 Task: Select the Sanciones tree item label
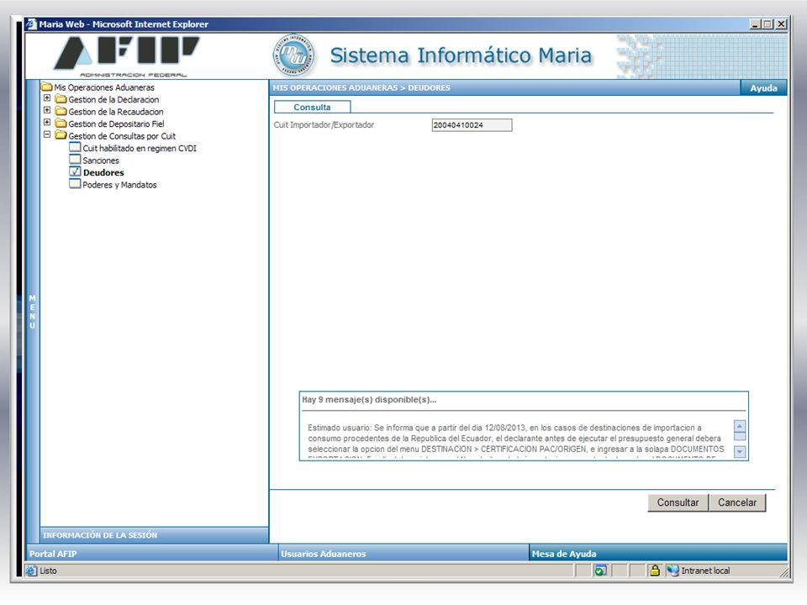click(101, 160)
